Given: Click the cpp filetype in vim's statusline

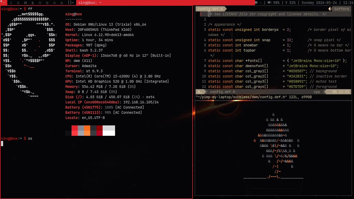Looking at the screenshot, I should coord(317,92).
